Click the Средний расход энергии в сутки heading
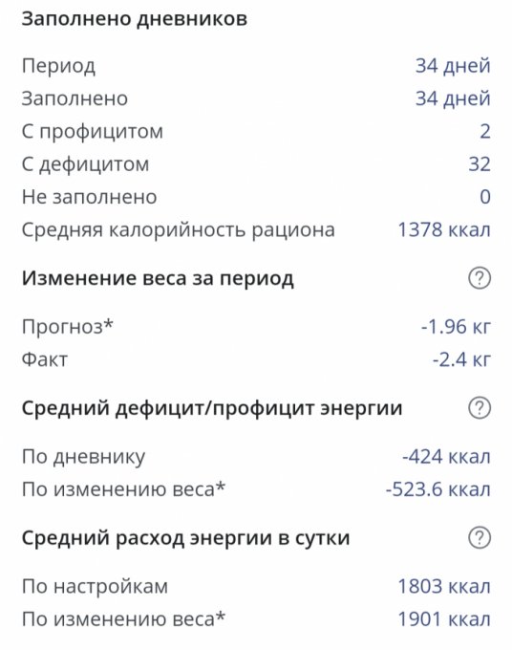The height and width of the screenshot is (650, 512). (186, 538)
